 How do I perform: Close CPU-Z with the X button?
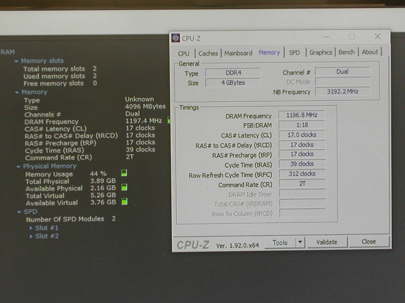point(378,36)
